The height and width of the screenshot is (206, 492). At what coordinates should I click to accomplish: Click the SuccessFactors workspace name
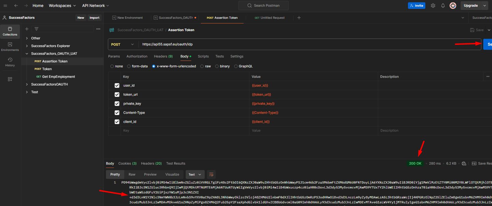[x=22, y=18]
